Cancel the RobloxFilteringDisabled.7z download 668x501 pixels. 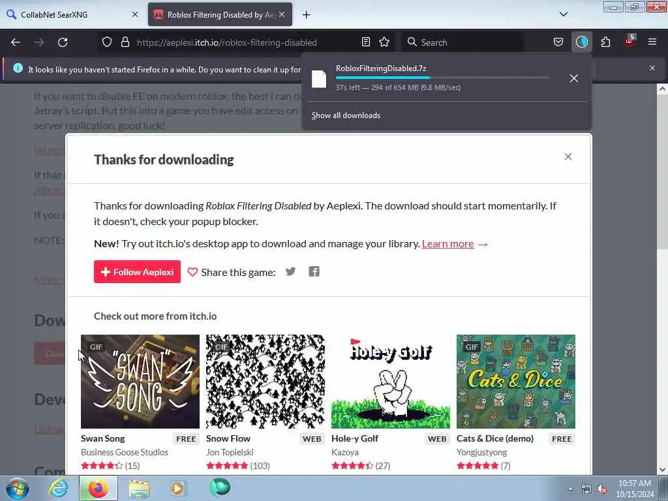(574, 78)
